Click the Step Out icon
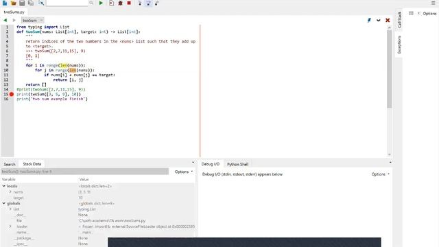This screenshot has width=439, height=247. pyautogui.click(x=157, y=3)
